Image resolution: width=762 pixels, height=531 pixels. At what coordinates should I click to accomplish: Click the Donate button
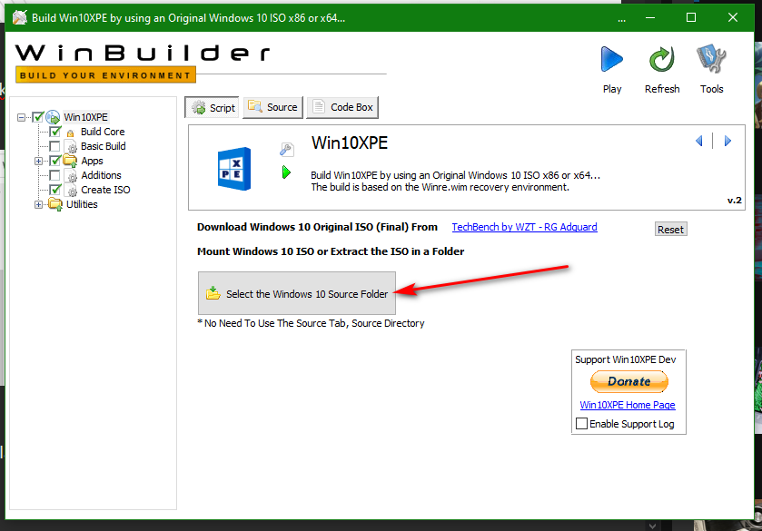pyautogui.click(x=628, y=381)
